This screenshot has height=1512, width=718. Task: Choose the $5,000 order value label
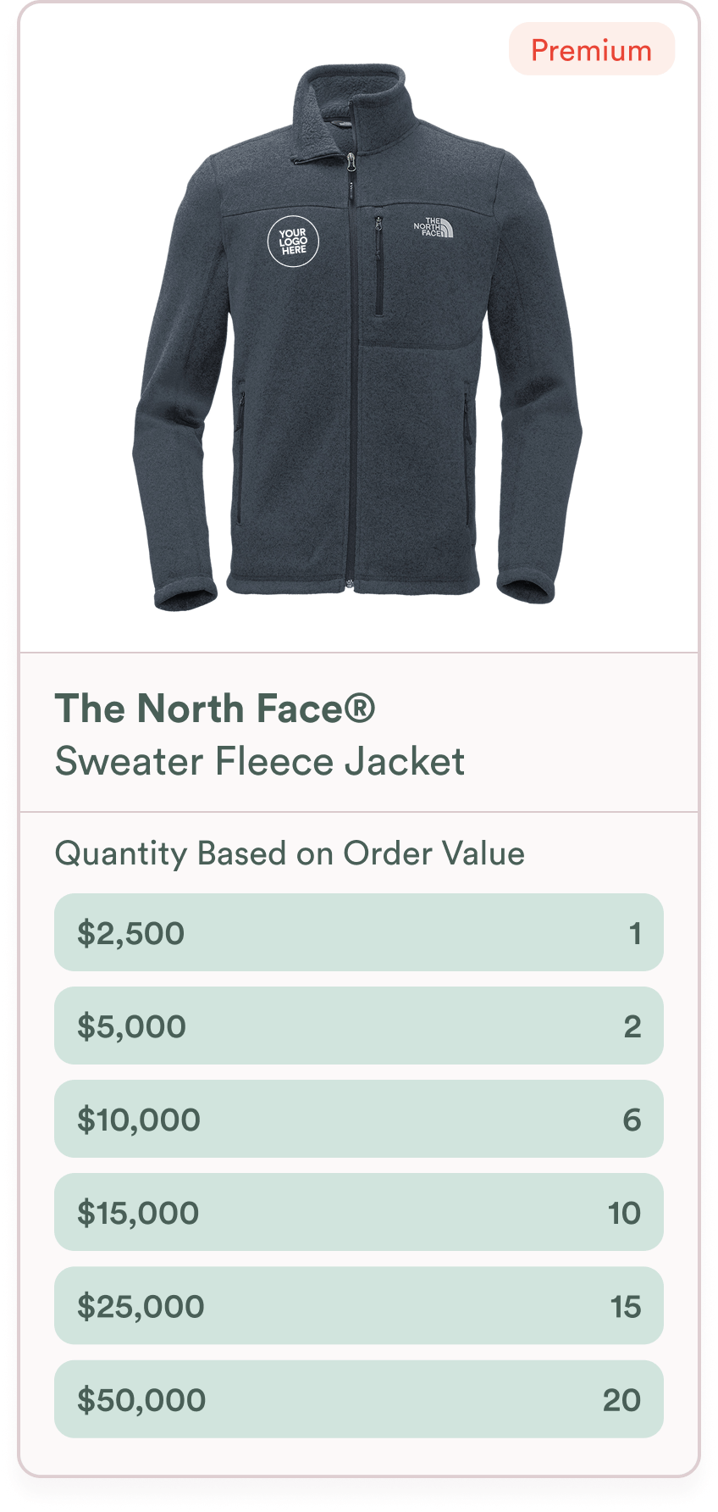132,1026
